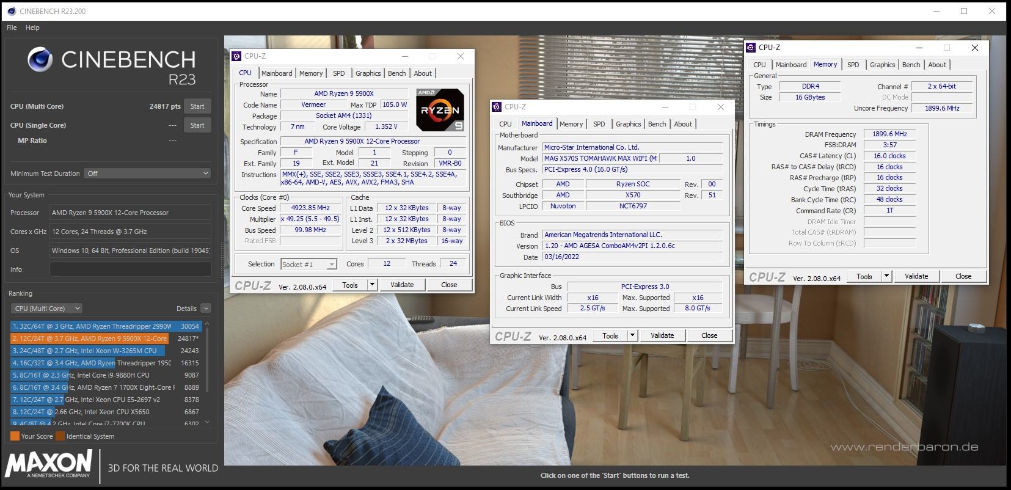1011x490 pixels.
Task: Click Tools button in first CPU-Z window
Action: 350,285
